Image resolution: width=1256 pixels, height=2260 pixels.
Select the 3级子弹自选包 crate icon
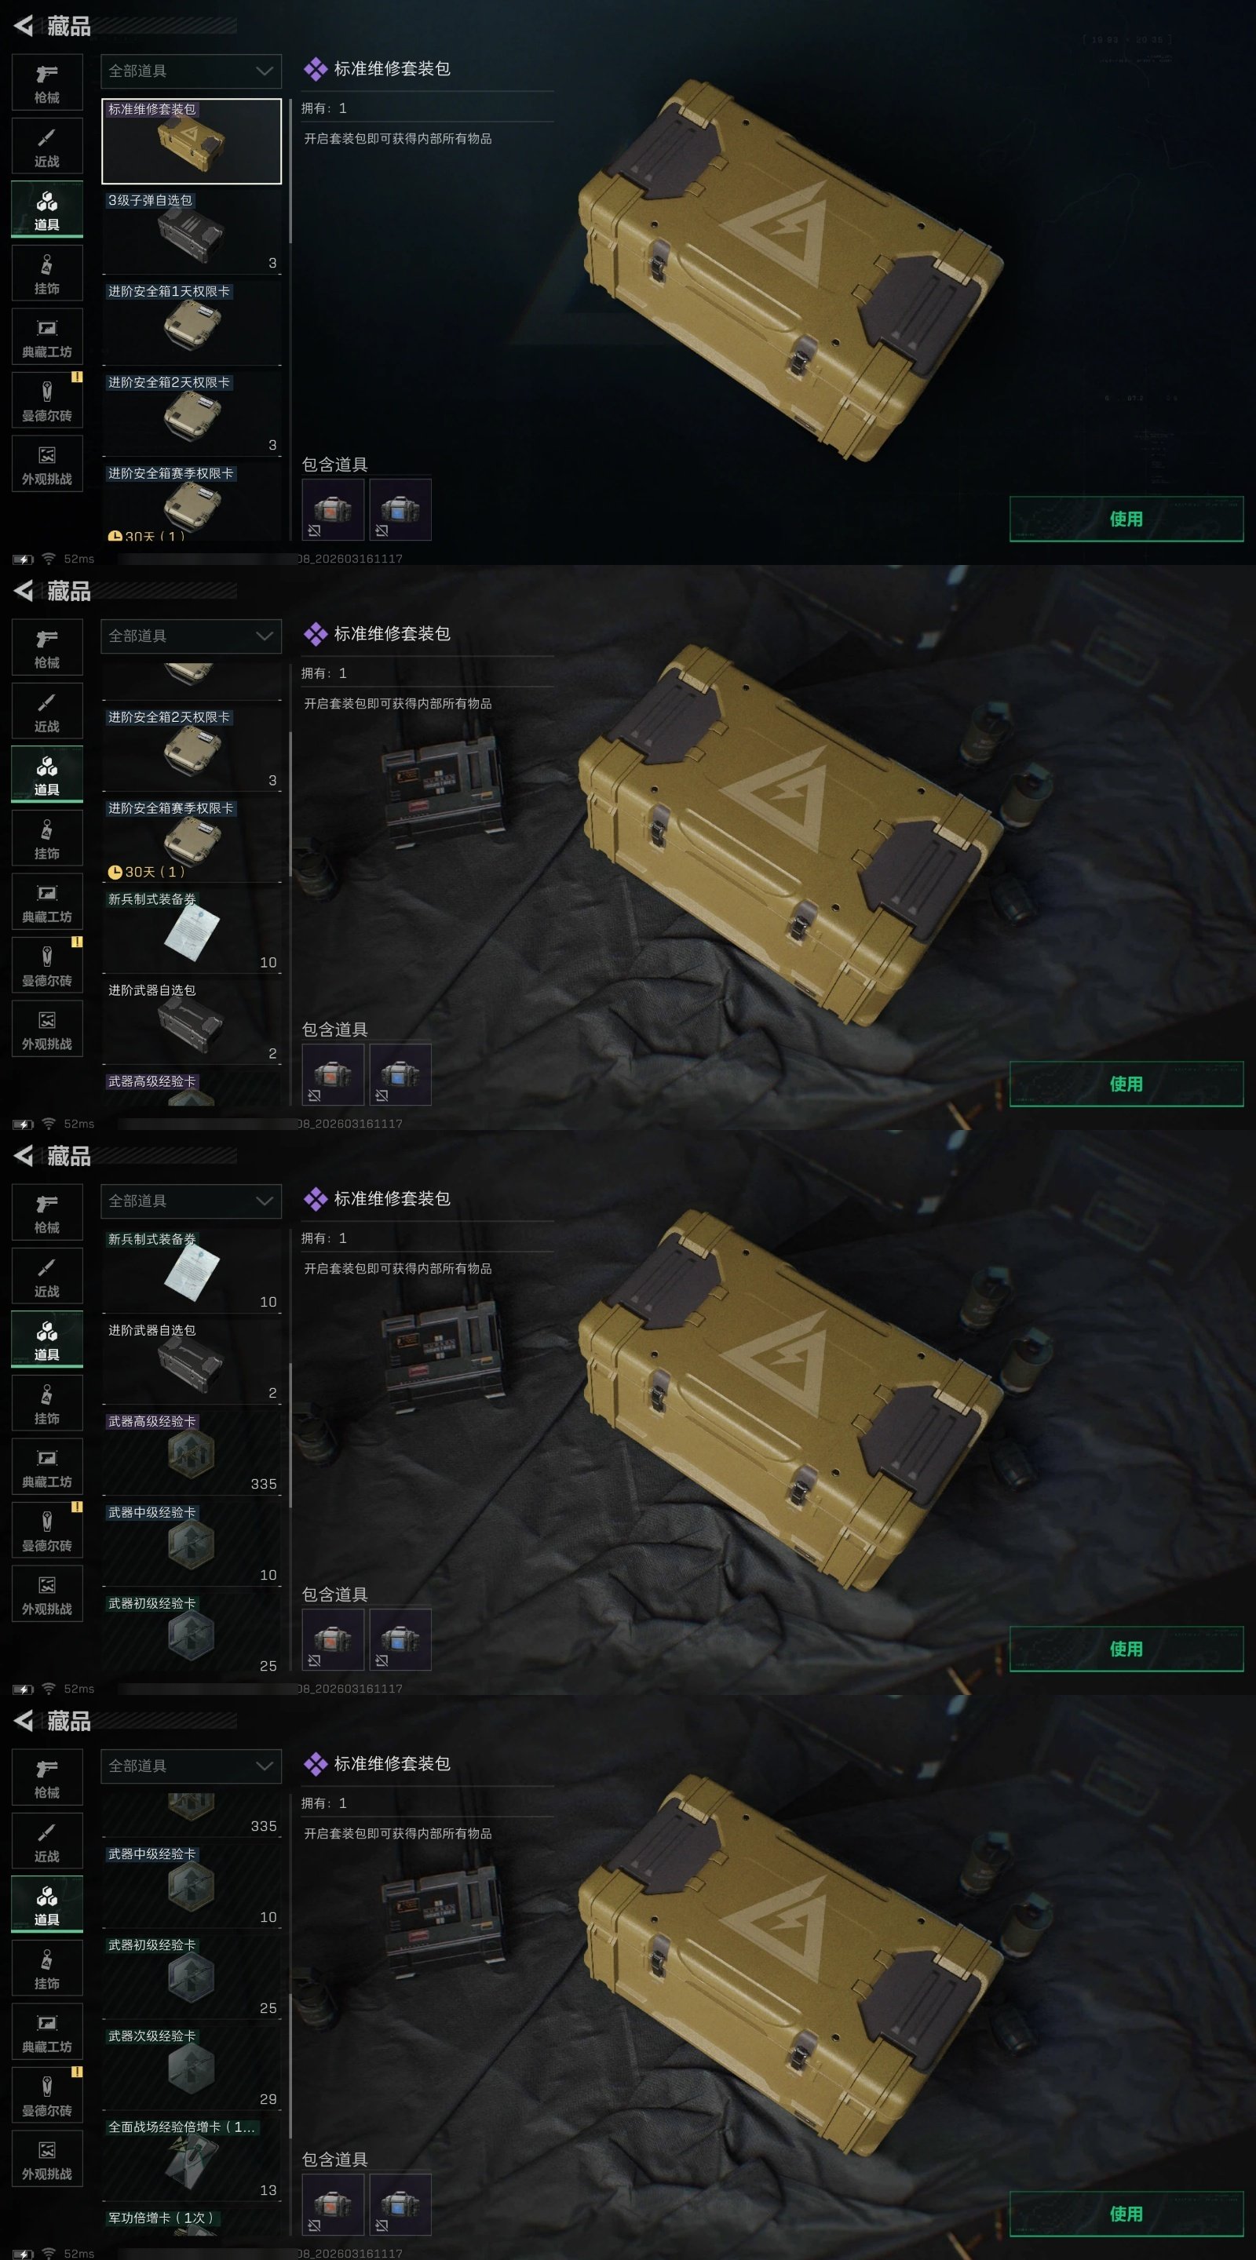(192, 237)
